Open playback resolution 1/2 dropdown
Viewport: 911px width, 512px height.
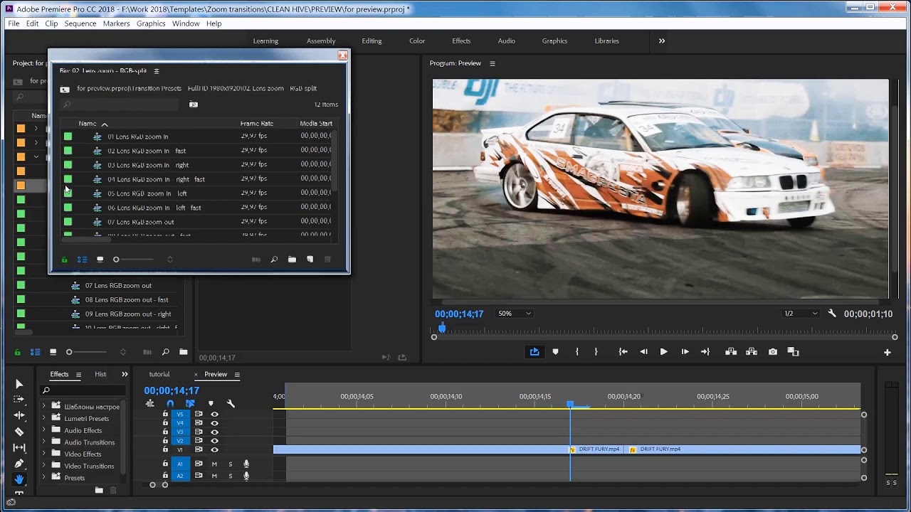click(801, 314)
